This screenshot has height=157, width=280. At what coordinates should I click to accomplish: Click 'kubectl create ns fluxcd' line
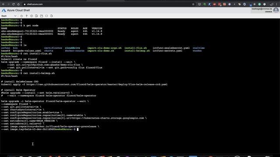[x=19, y=59]
